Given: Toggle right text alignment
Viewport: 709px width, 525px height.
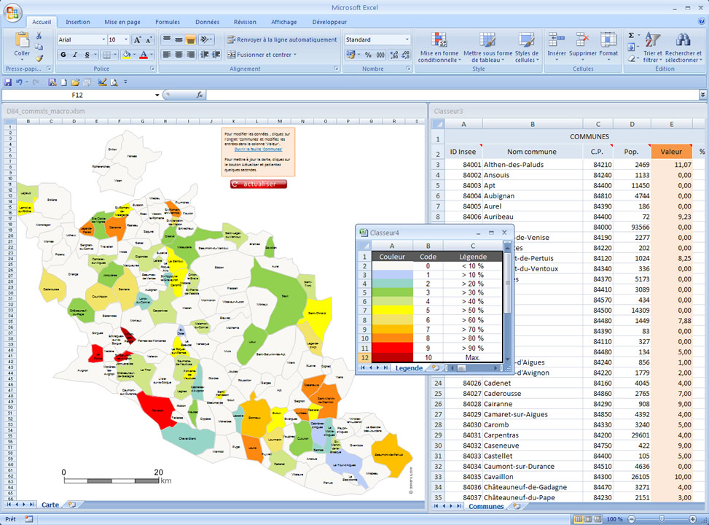Looking at the screenshot, I should [190, 55].
